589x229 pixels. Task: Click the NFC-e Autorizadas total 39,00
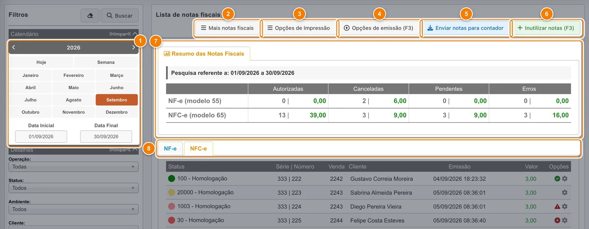point(318,115)
